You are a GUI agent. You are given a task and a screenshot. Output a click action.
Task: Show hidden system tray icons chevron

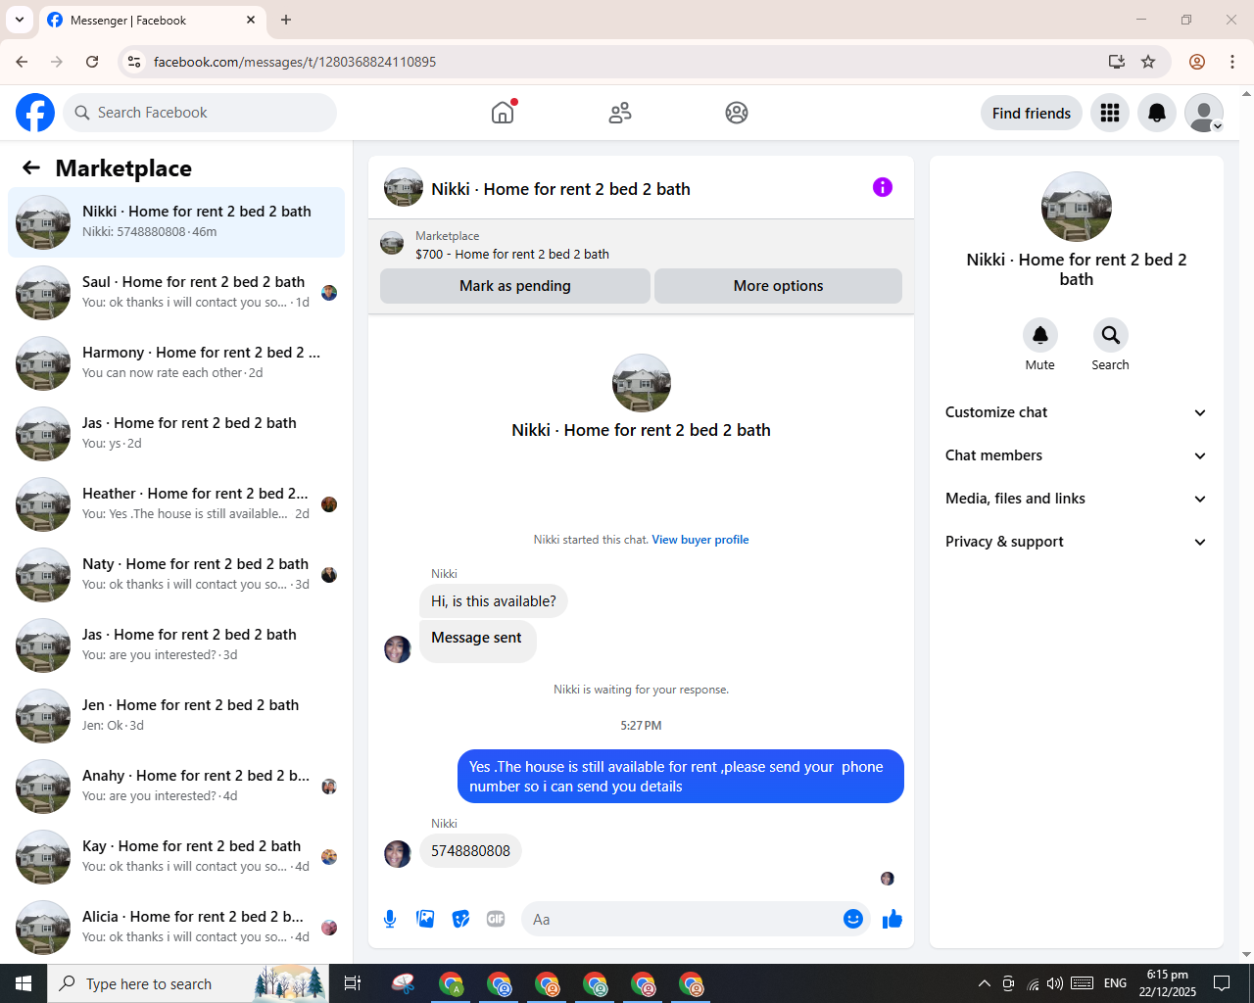(984, 983)
